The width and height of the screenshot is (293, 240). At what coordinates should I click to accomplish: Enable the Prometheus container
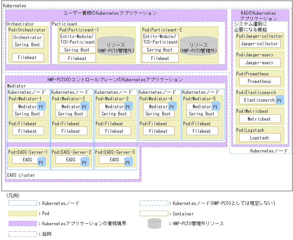pyautogui.click(x=260, y=81)
